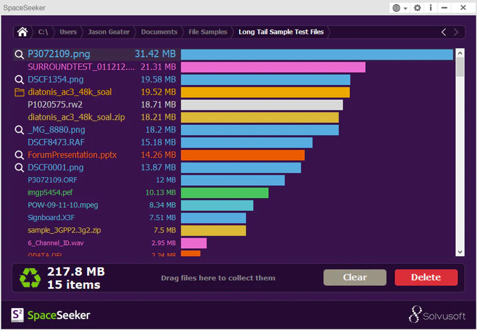Screen dimensions: 477x330
Task: Click the scrollbar down arrow
Action: coord(460,252)
